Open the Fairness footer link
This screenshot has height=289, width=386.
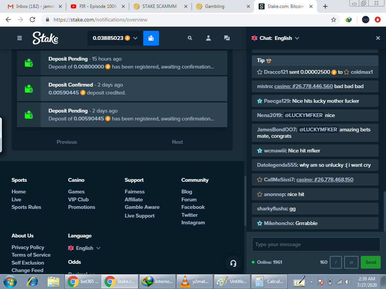pyautogui.click(x=135, y=192)
